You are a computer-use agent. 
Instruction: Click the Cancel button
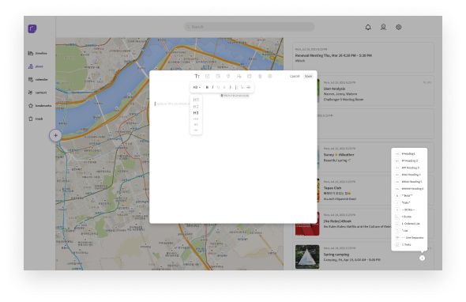pyautogui.click(x=295, y=76)
